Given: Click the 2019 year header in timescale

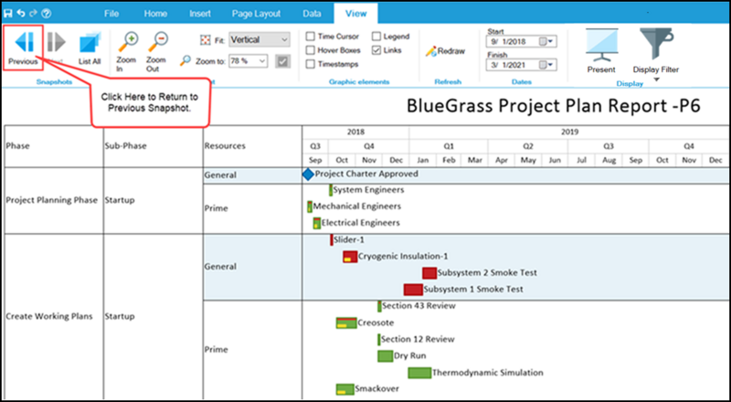Looking at the screenshot, I should click(x=569, y=132).
